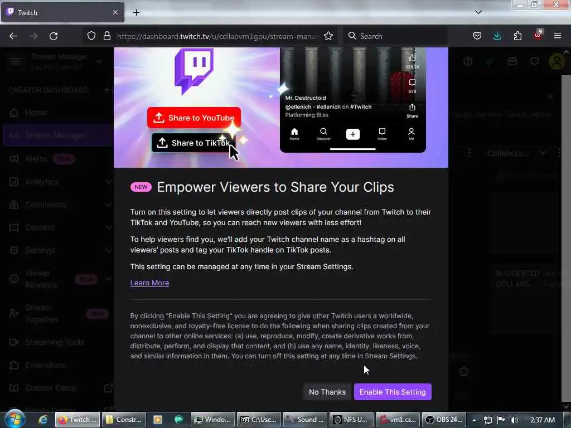571x428 pixels.
Task: Focus the Firefox search box
Action: 395,36
